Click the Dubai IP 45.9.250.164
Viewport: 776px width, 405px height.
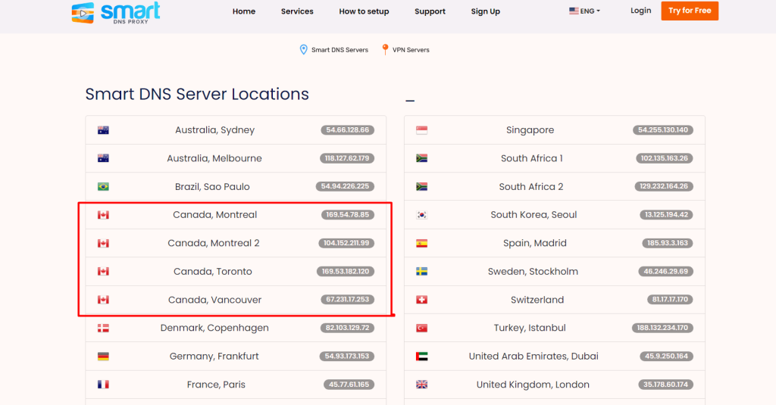tap(666, 356)
